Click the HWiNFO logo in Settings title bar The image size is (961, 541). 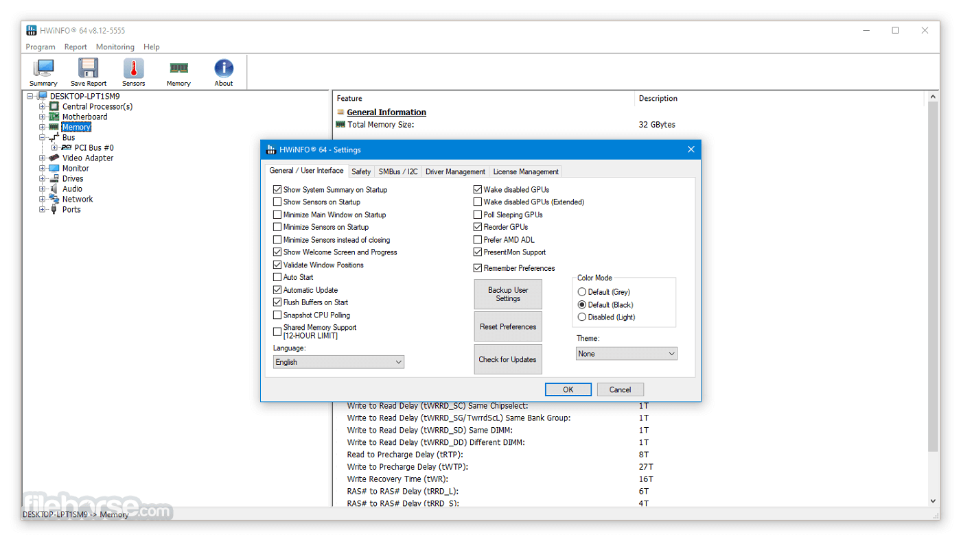coord(271,149)
